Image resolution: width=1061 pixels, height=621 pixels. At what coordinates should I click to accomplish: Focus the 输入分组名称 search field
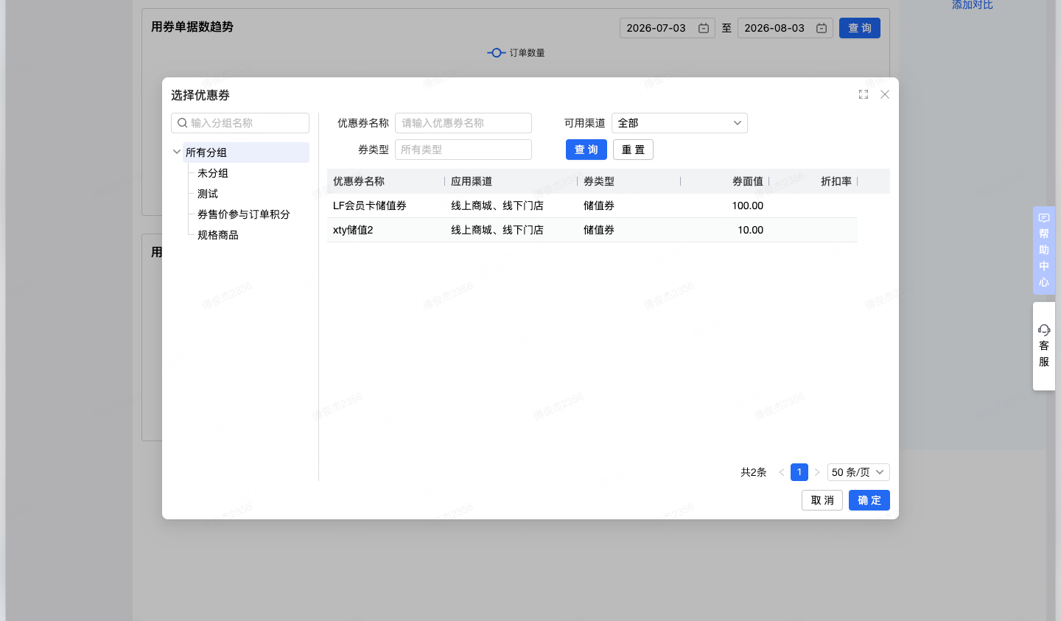(x=240, y=123)
